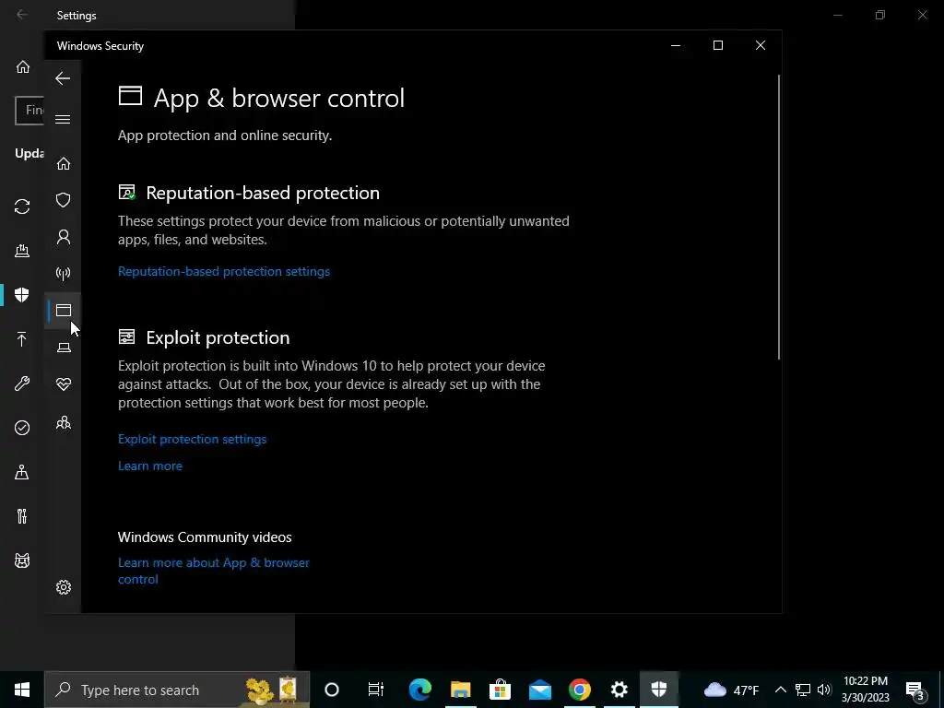This screenshot has width=944, height=708.
Task: Open Firewall & network protection icon
Action: [x=64, y=274]
